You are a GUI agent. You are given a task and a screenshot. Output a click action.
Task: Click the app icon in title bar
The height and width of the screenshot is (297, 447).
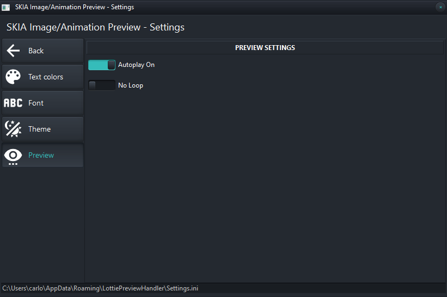5,8
